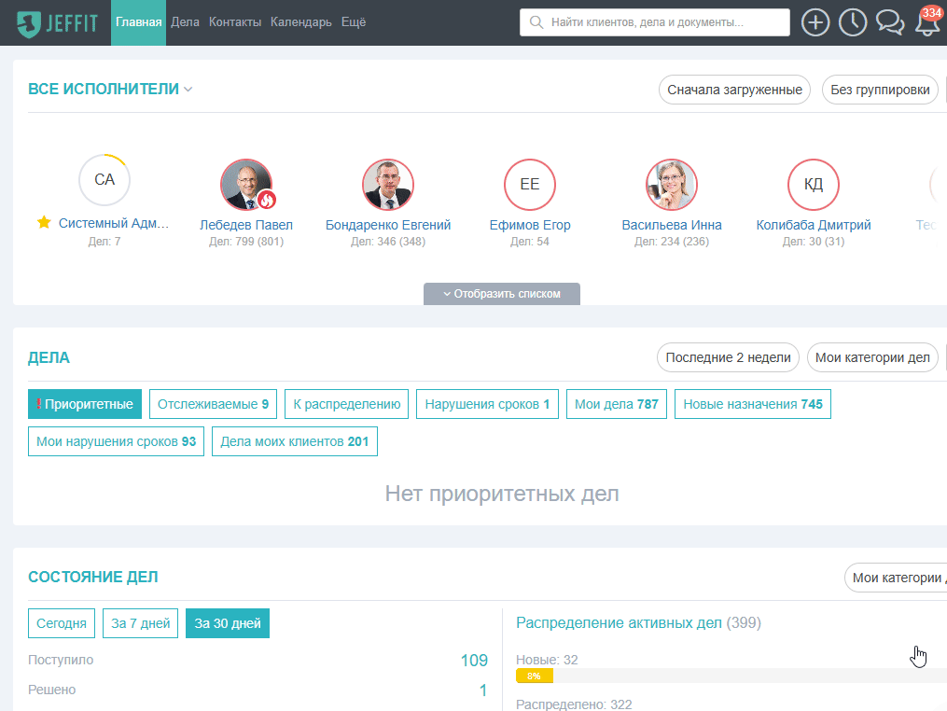Viewport: 947px width, 711px height.
Task: Focus the Найти клиентов search field
Action: 655,22
